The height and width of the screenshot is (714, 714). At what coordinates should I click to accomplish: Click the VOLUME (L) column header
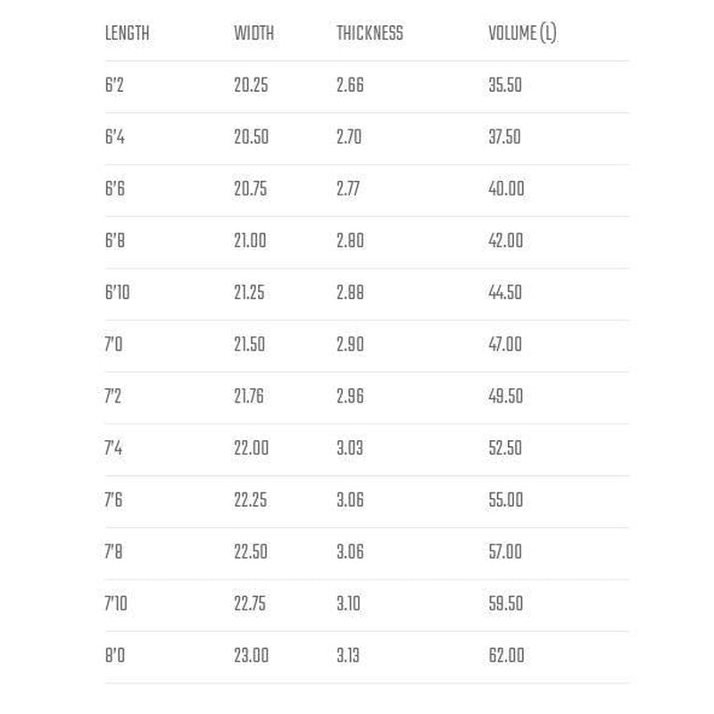(x=522, y=34)
